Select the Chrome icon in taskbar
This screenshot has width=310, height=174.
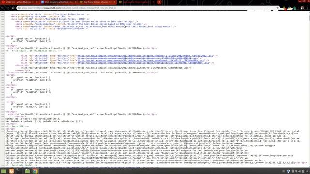click(35, 171)
